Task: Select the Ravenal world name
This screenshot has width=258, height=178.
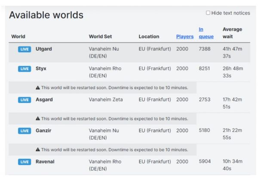Action: click(45, 162)
